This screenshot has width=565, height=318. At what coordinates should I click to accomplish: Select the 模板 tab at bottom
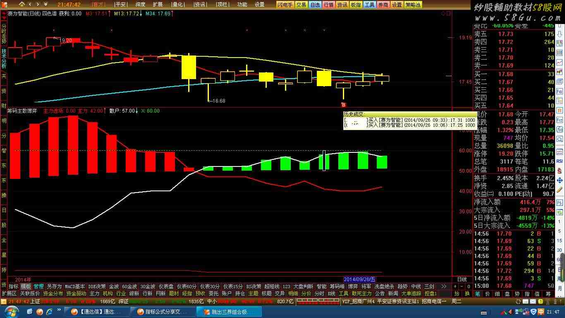26,286
